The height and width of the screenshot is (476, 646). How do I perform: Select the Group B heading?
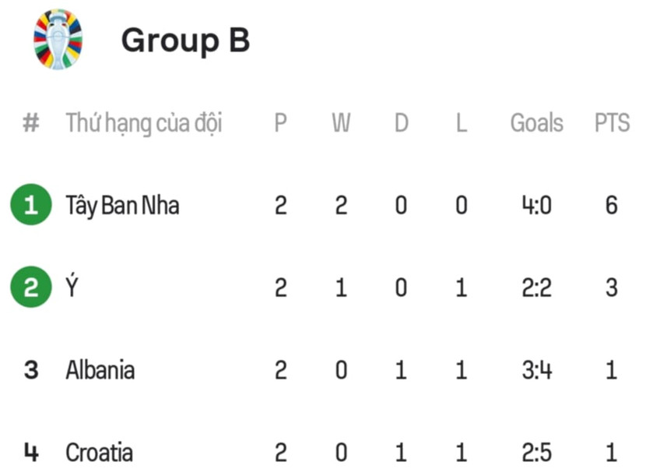tap(185, 41)
